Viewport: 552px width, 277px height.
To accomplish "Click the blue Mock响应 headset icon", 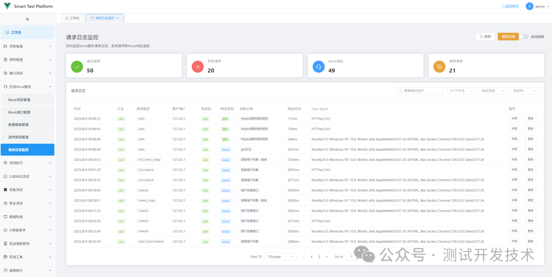I will pyautogui.click(x=318, y=66).
